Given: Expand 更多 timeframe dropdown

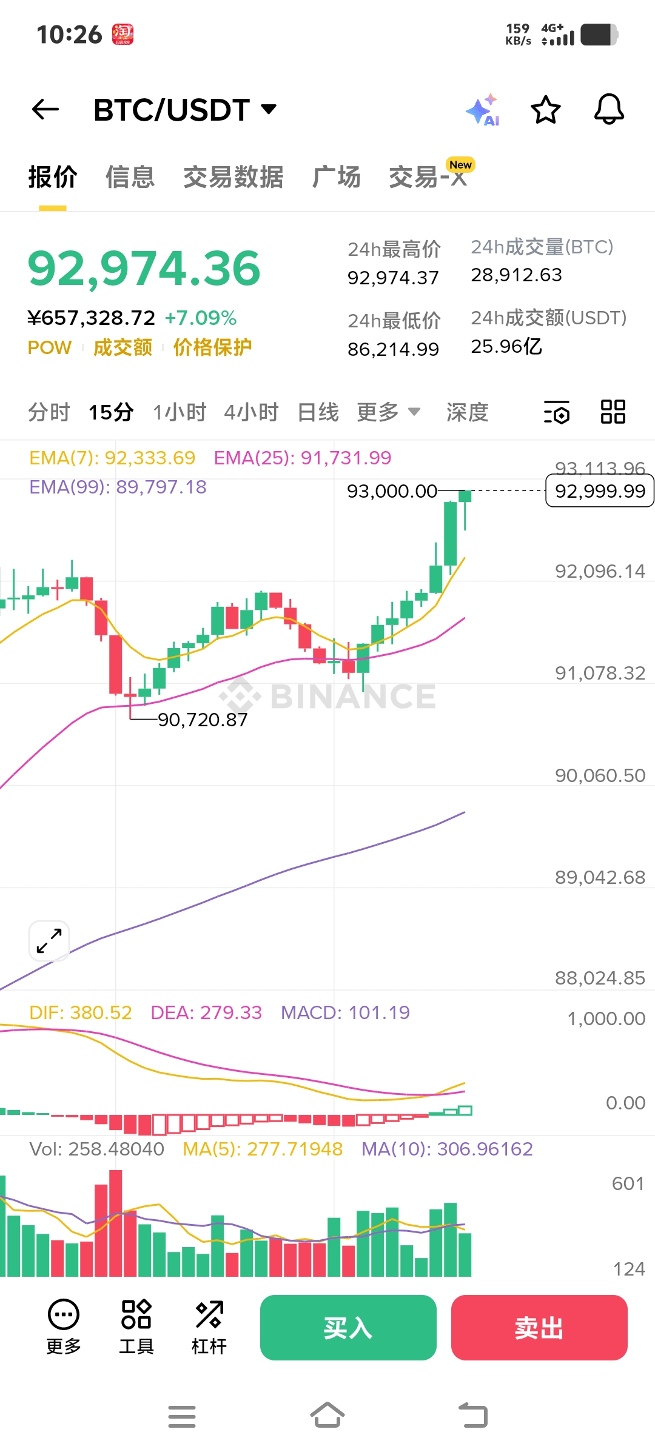Looking at the screenshot, I should [388, 412].
